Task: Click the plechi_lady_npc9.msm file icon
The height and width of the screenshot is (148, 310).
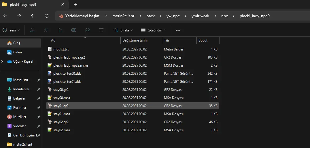Action: pos(50,65)
